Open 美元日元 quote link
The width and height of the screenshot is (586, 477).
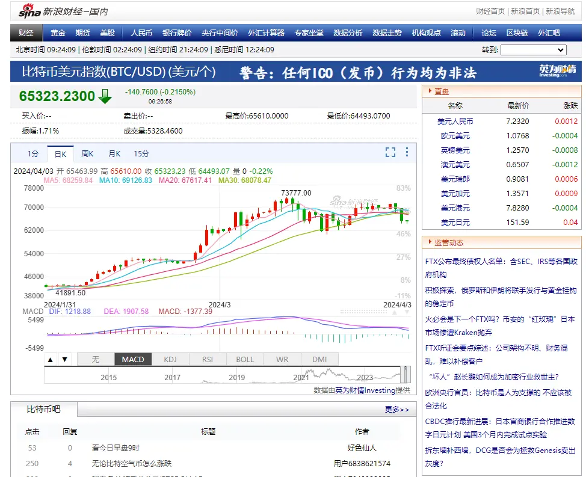point(455,223)
